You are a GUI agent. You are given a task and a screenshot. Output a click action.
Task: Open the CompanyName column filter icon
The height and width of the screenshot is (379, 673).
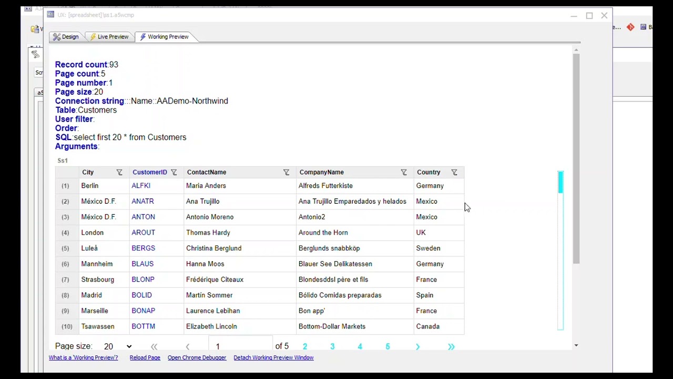tap(404, 172)
